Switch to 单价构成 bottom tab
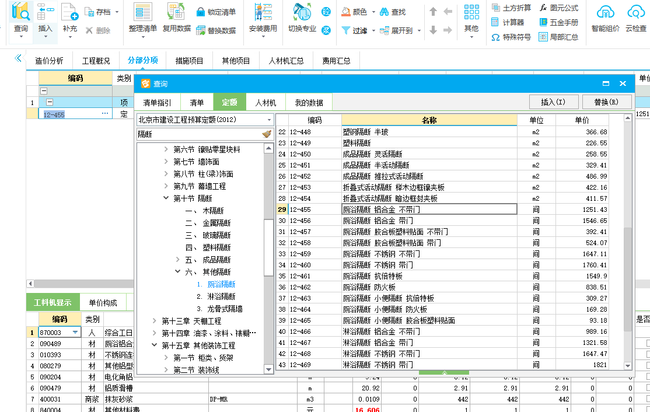The height and width of the screenshot is (412, 650). [x=103, y=302]
